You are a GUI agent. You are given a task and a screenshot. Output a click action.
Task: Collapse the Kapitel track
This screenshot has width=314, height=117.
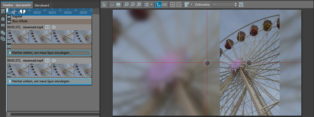pos(9,17)
